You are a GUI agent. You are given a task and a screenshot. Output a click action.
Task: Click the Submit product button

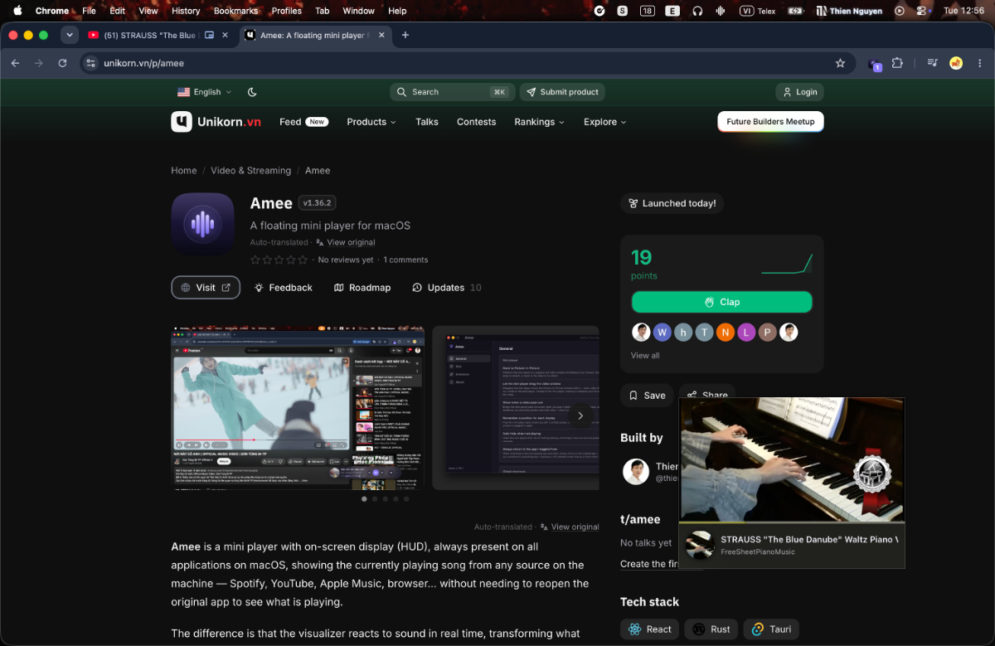[x=562, y=92]
